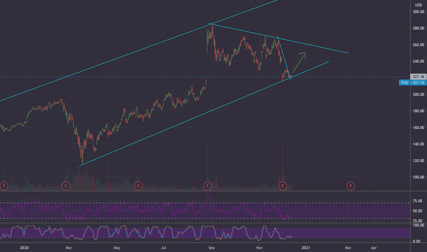427x252 pixels.
Task: Click the 200.00 price axis label
Action: click(419, 94)
